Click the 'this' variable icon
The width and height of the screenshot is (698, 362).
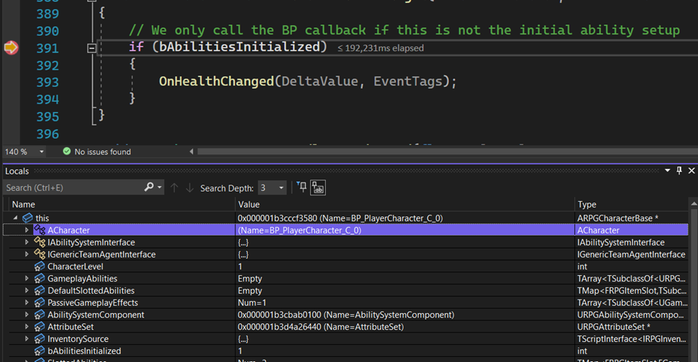[x=27, y=218]
